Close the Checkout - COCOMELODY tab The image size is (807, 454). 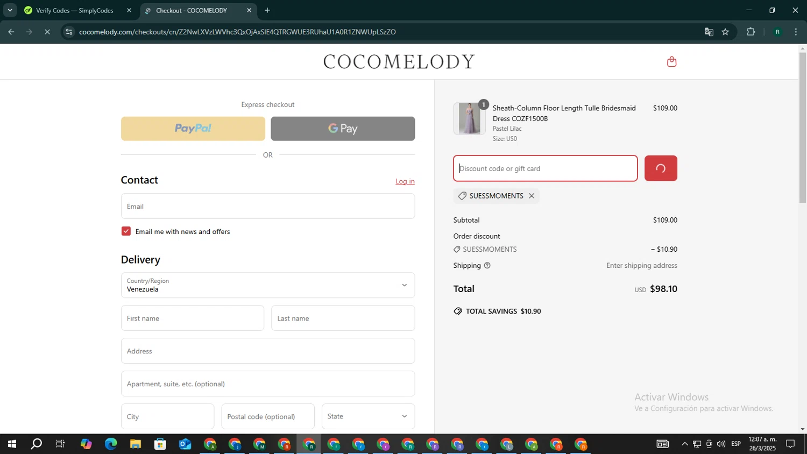click(x=249, y=10)
